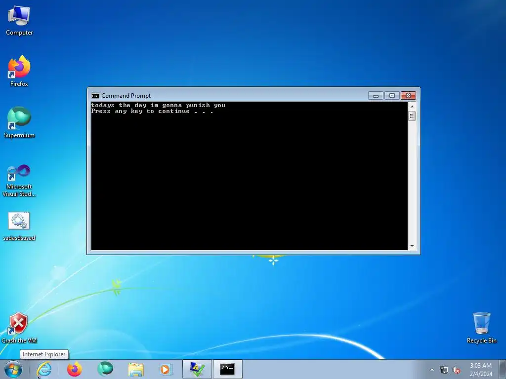506x379 pixels.
Task: Open the Command Prompt title bar system icon
Action: tap(95, 96)
